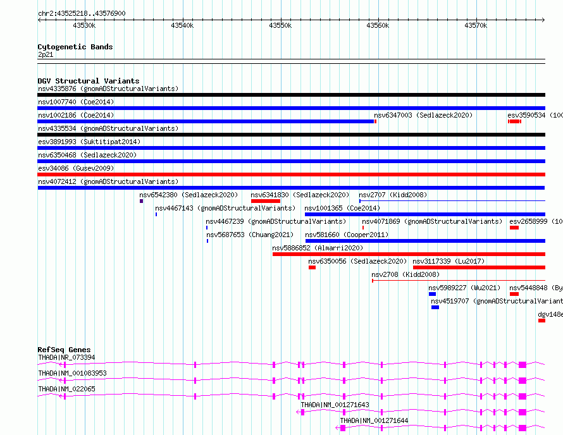The width and height of the screenshot is (563, 435).
Task: Open the nsv4467143 gnomAD variant label
Action: click(x=225, y=208)
